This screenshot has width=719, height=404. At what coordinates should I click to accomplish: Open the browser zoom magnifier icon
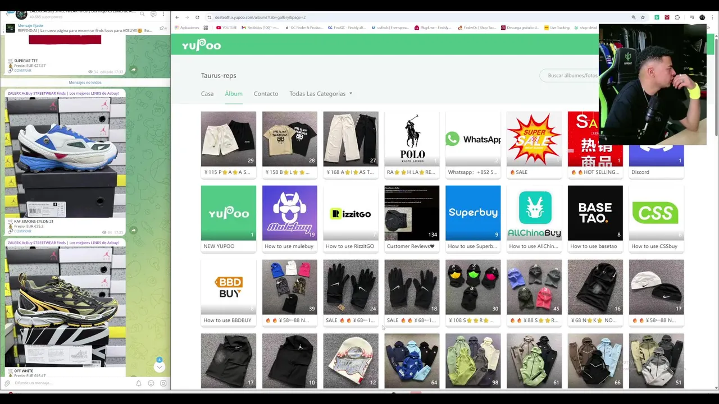pyautogui.click(x=634, y=17)
